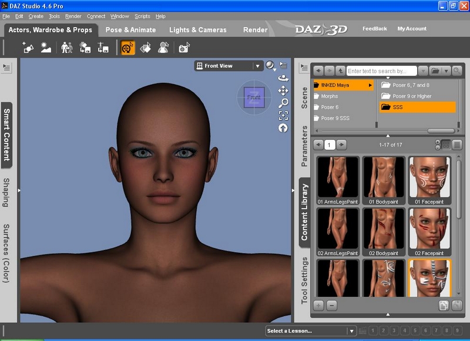The image size is (470, 341).
Task: Click the reset view up-arrow icon
Action: click(x=283, y=128)
